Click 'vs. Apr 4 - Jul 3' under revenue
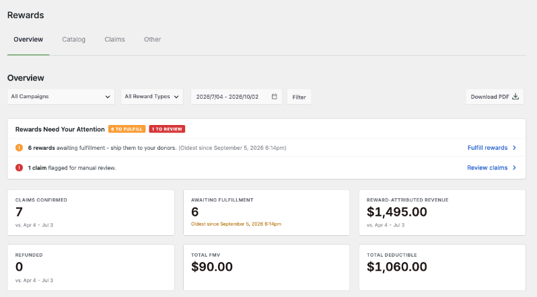The image size is (537, 297). click(386, 225)
